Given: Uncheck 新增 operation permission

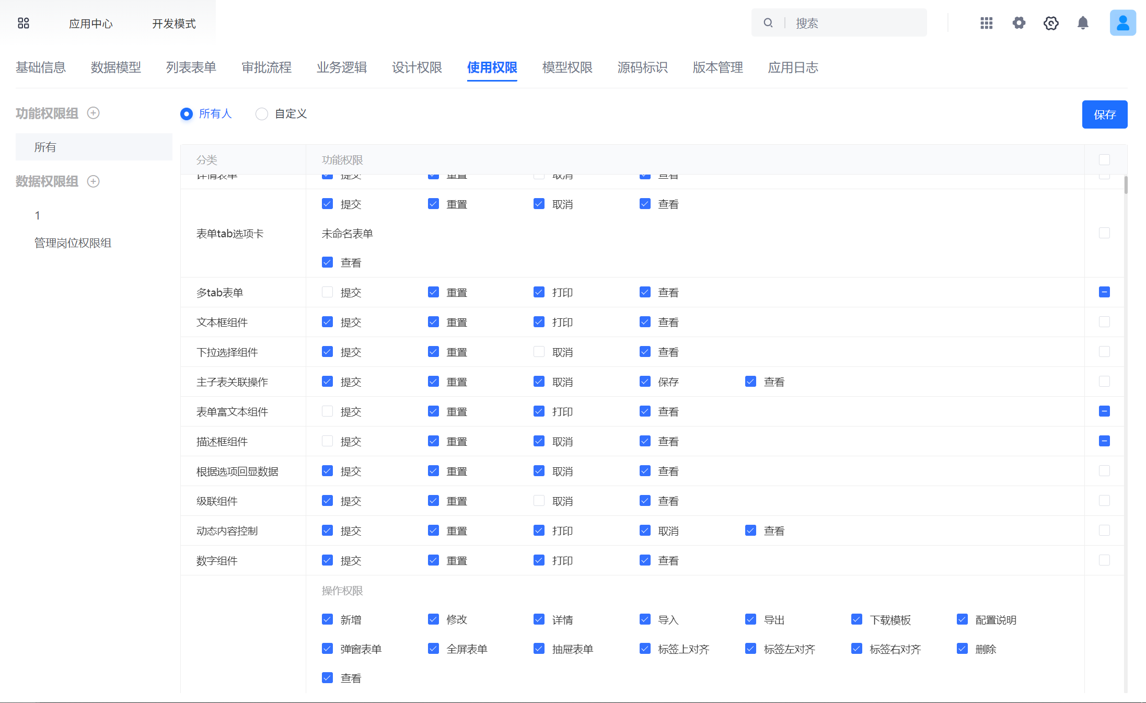Looking at the screenshot, I should (x=328, y=619).
